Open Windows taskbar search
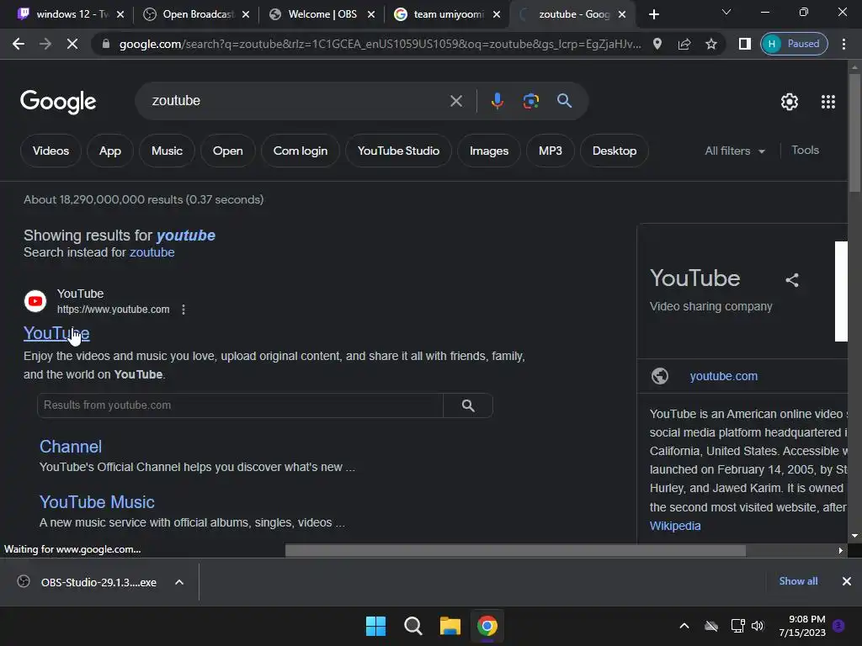The image size is (862, 646). click(412, 626)
